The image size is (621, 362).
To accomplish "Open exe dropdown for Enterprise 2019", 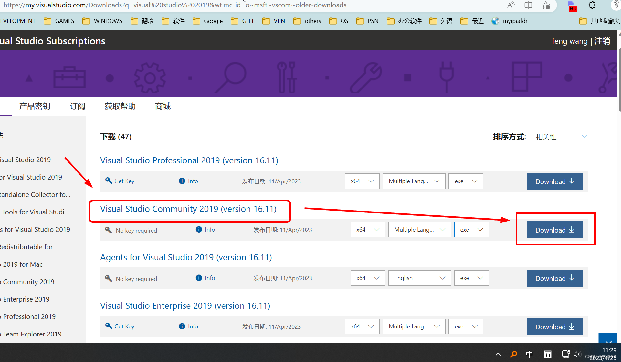I will coord(466,326).
